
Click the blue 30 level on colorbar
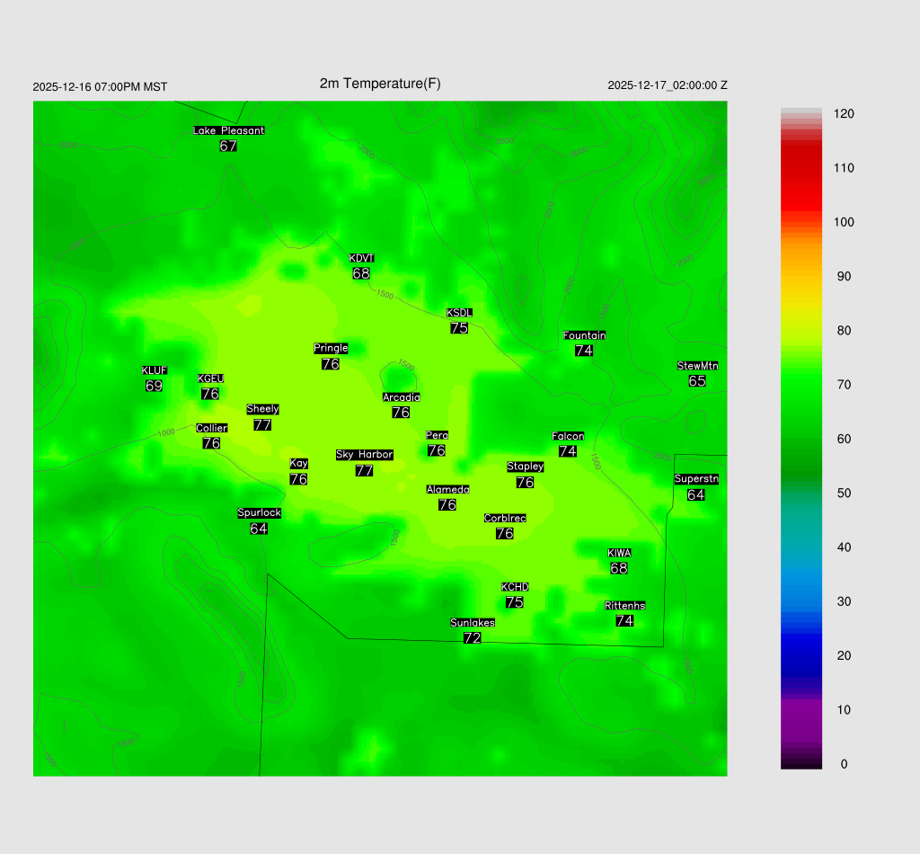[x=801, y=601]
